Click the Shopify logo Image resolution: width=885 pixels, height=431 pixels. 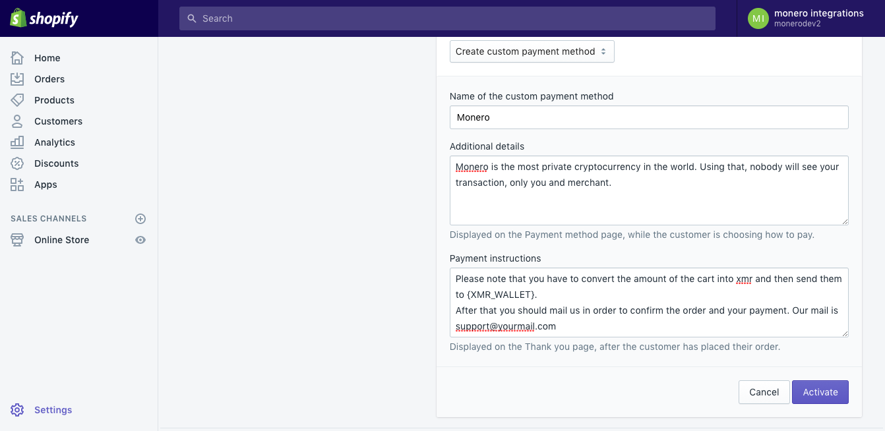click(x=44, y=18)
